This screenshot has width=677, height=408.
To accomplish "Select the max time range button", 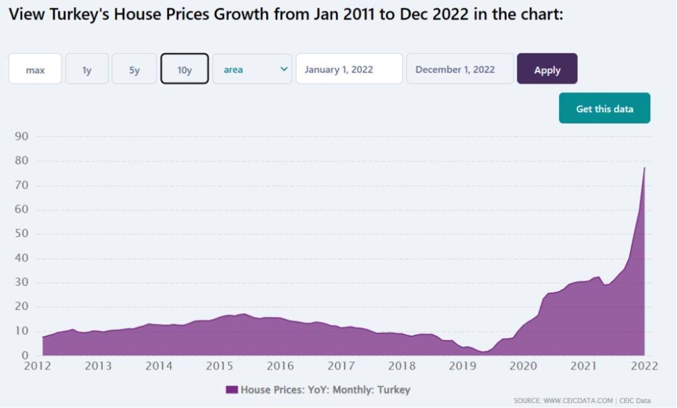I will coord(35,70).
